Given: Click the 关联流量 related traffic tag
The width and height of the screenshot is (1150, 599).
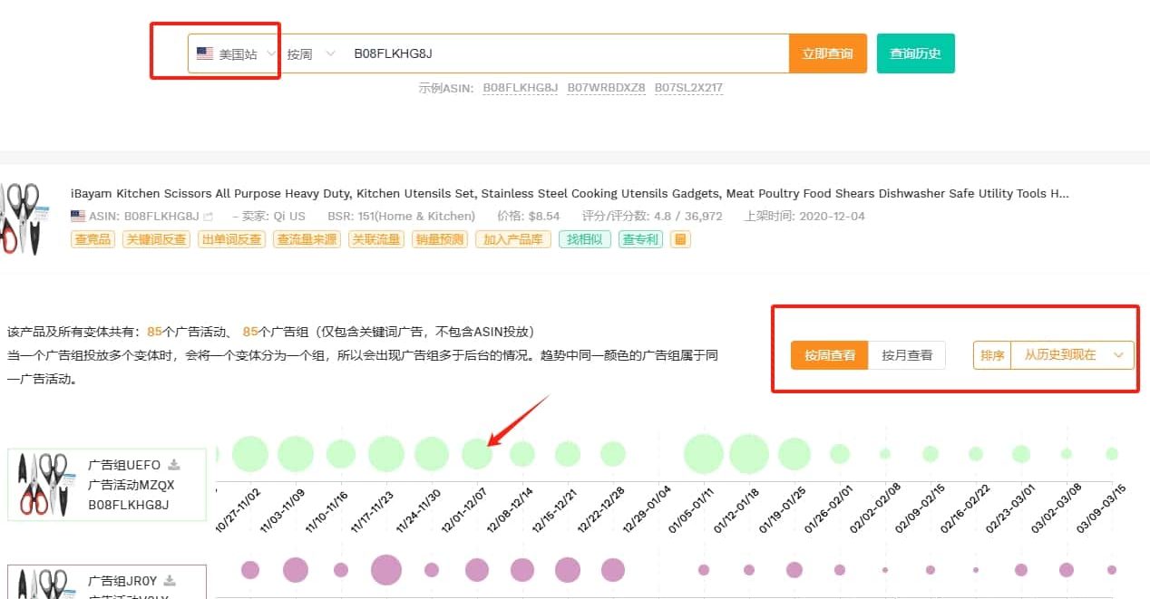Looking at the screenshot, I should pos(375,240).
